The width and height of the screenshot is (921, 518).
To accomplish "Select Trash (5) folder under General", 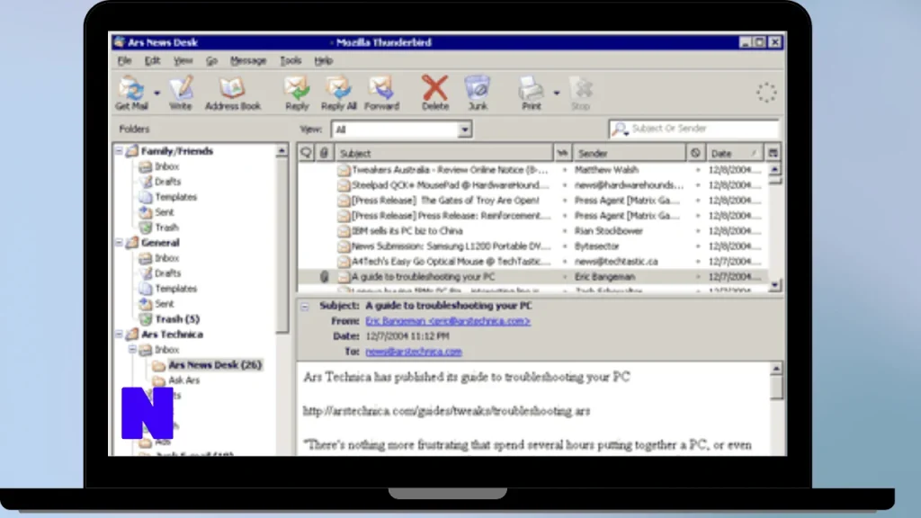I will pyautogui.click(x=177, y=319).
